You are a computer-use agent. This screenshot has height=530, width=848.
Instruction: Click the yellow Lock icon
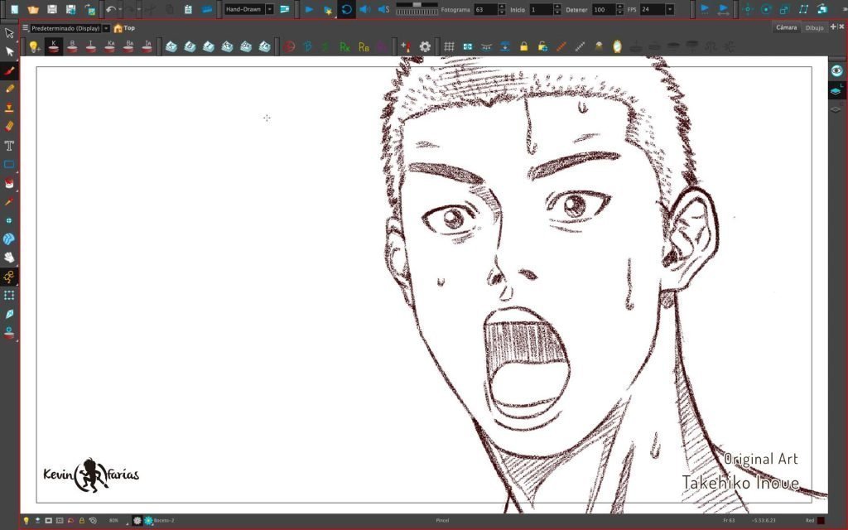coord(523,47)
